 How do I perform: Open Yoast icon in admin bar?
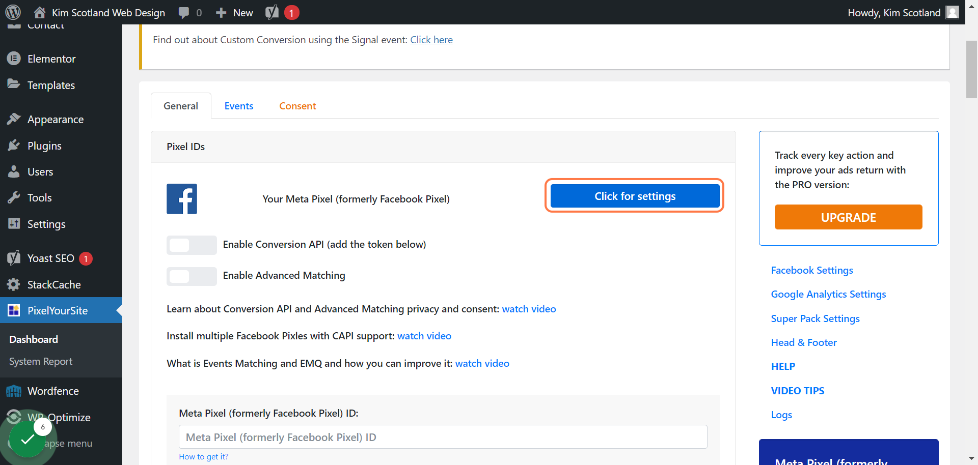[272, 12]
